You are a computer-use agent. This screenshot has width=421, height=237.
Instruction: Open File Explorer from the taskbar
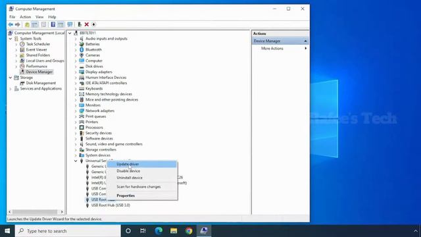point(174,231)
